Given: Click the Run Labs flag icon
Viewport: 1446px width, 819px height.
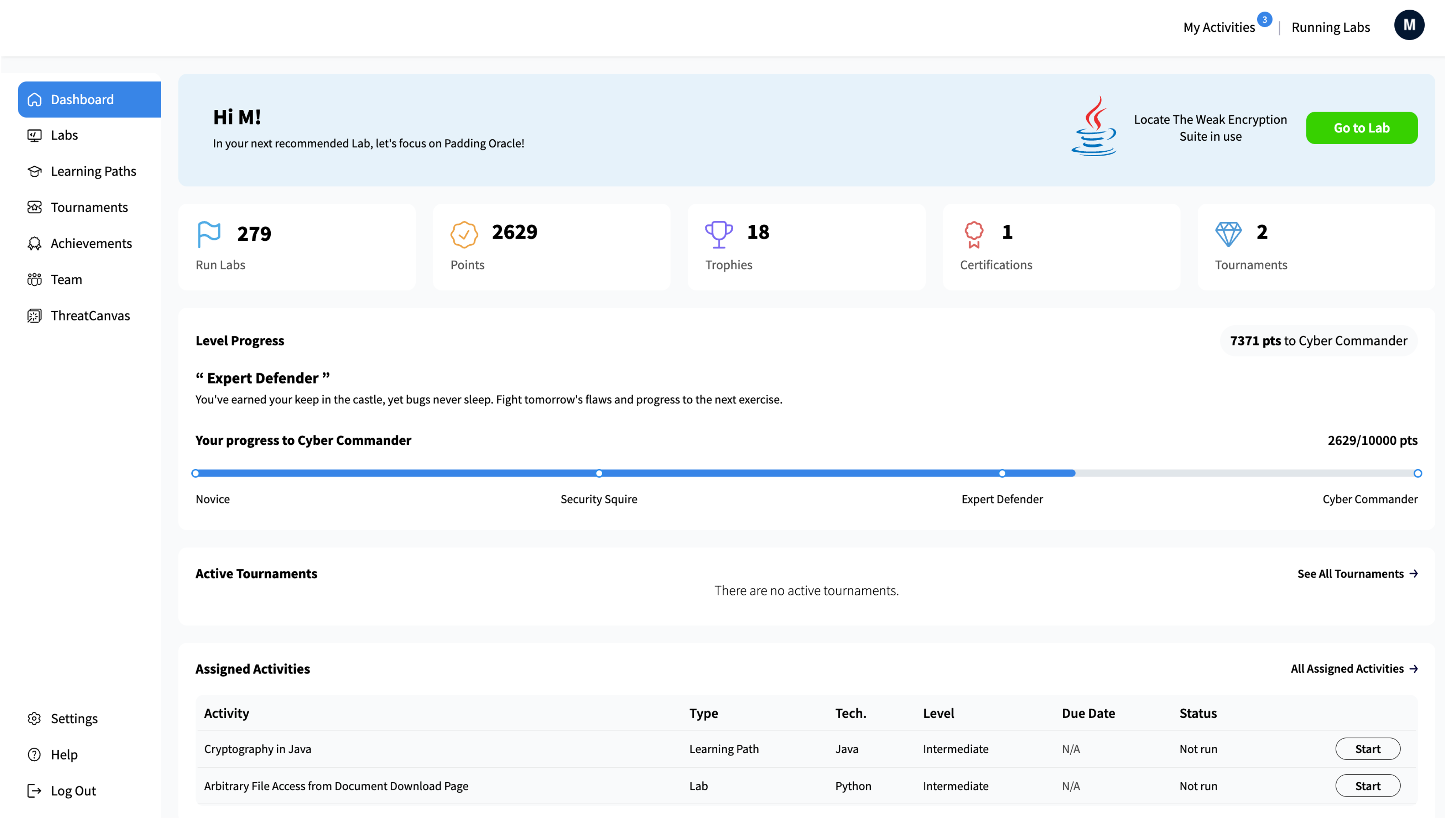Looking at the screenshot, I should [x=209, y=235].
